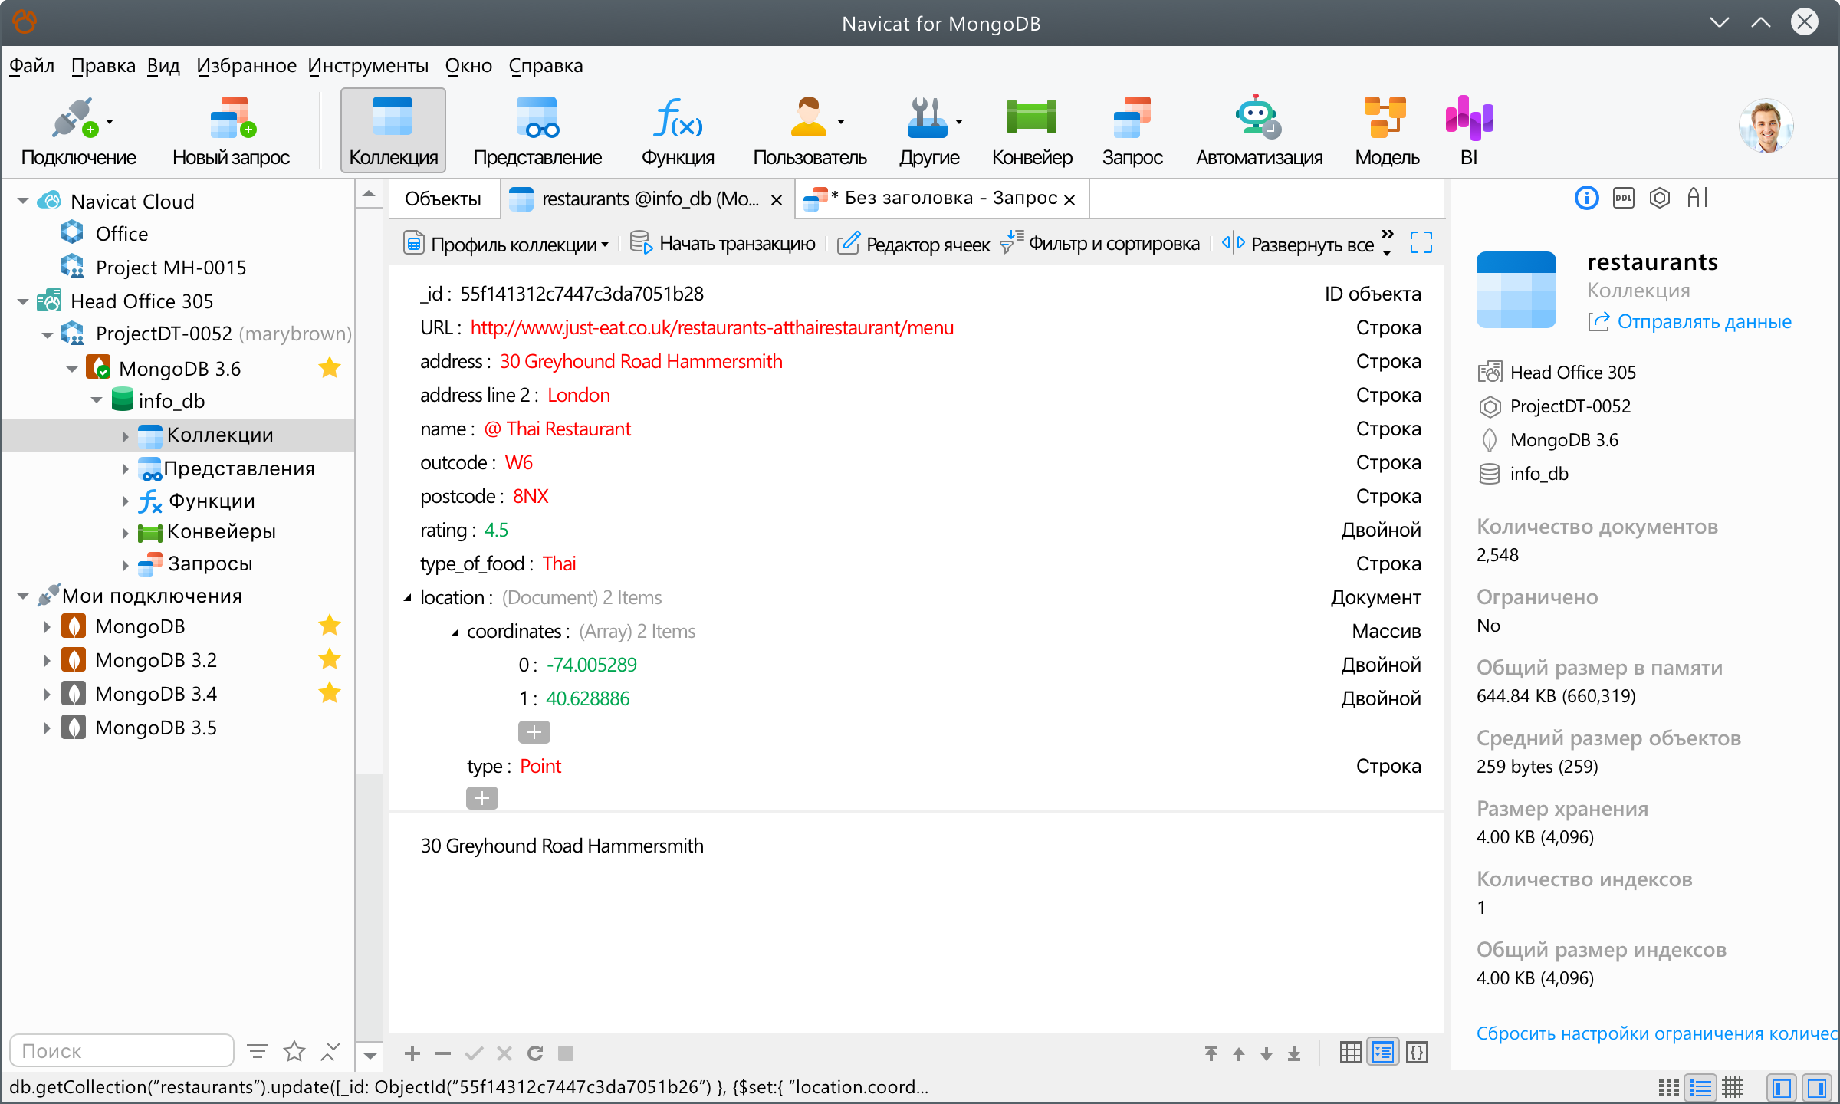
Task: Click Сбросить настройки ограничения link
Action: [1657, 1033]
